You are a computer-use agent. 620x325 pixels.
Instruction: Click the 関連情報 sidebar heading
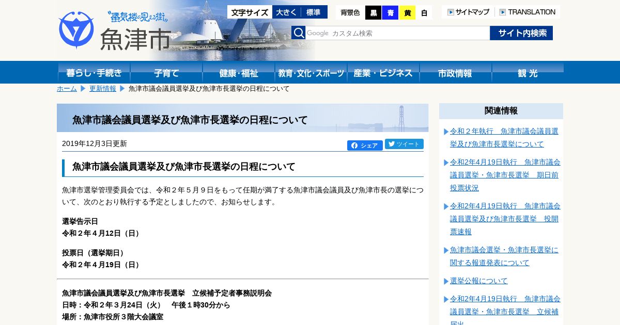501,111
